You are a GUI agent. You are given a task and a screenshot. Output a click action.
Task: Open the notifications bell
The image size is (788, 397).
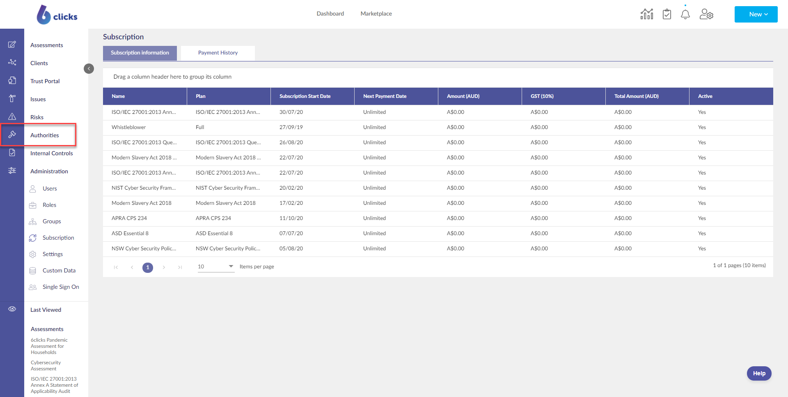[x=685, y=14]
